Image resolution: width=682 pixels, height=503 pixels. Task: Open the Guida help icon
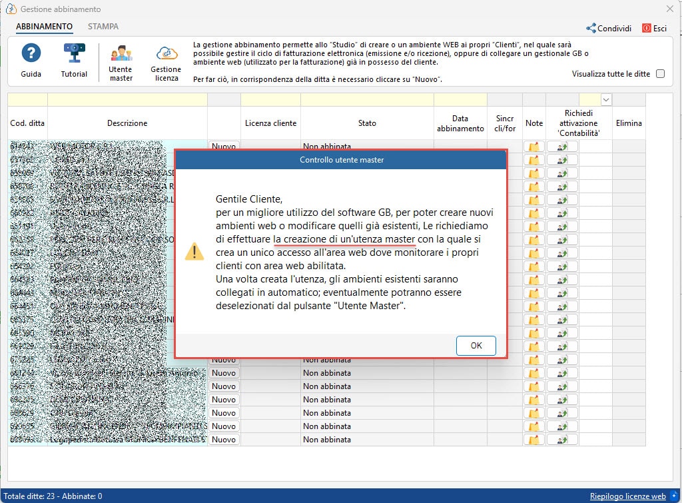pos(31,53)
